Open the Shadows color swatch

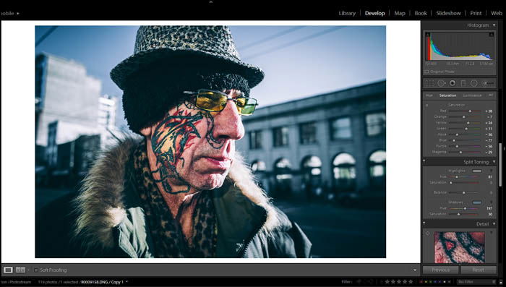(477, 202)
